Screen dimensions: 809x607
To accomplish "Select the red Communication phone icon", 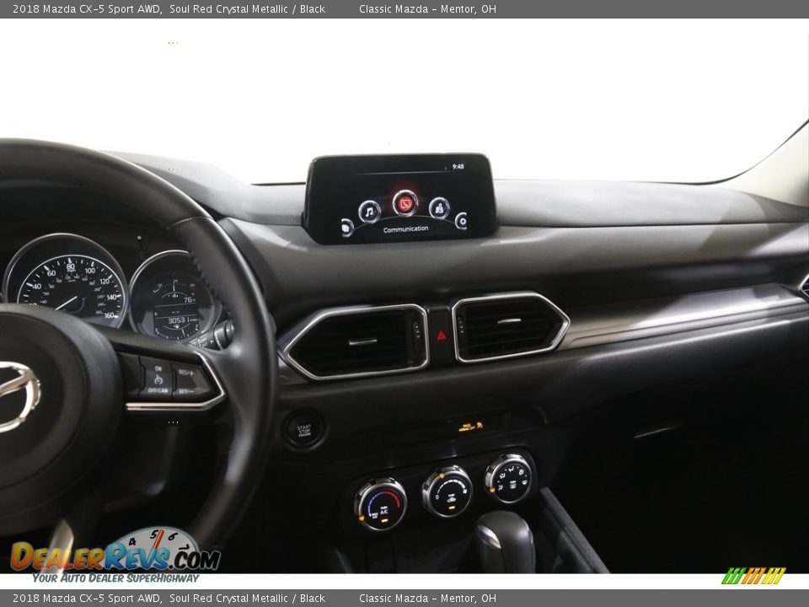I will click(405, 202).
